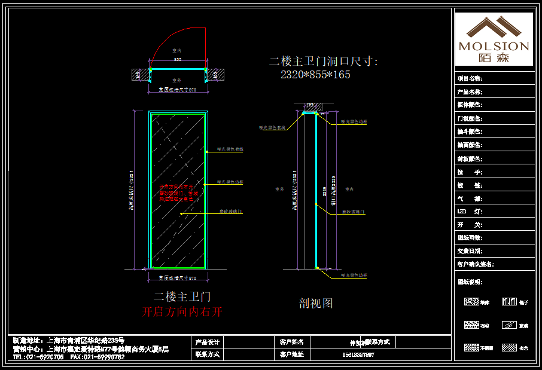The height and width of the screenshot is (370, 542).
Task: Click the glass hatch legend swatch
Action: click(508, 325)
